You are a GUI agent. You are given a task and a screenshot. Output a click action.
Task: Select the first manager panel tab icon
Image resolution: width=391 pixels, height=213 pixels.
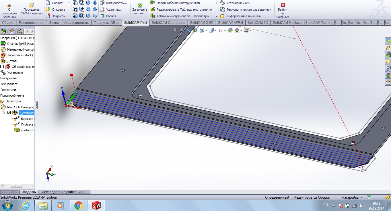pos(4,31)
